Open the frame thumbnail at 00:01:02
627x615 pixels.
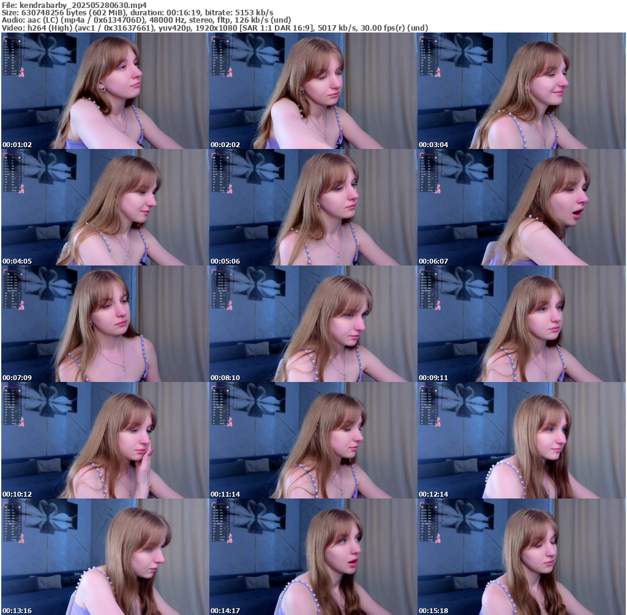tap(105, 91)
